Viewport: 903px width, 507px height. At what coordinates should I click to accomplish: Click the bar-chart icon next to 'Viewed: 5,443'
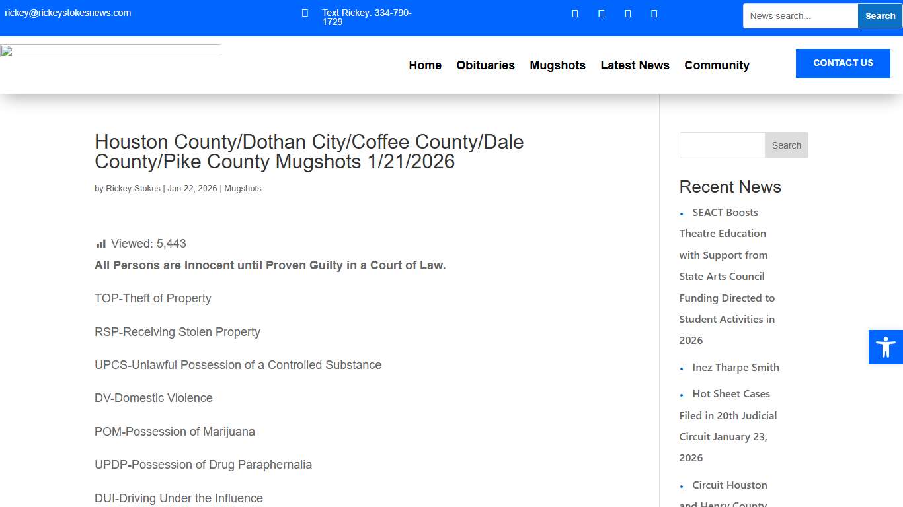(100, 243)
